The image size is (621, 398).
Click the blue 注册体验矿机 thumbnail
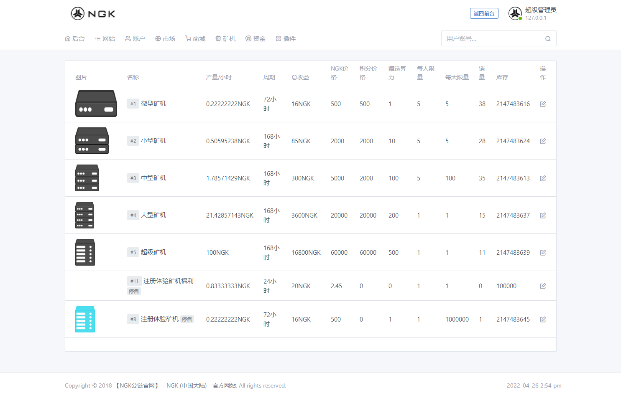[85, 319]
